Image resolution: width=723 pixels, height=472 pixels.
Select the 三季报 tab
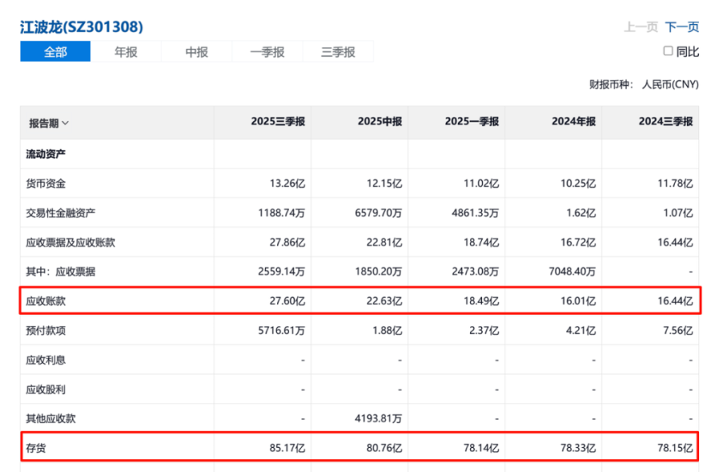click(x=338, y=52)
